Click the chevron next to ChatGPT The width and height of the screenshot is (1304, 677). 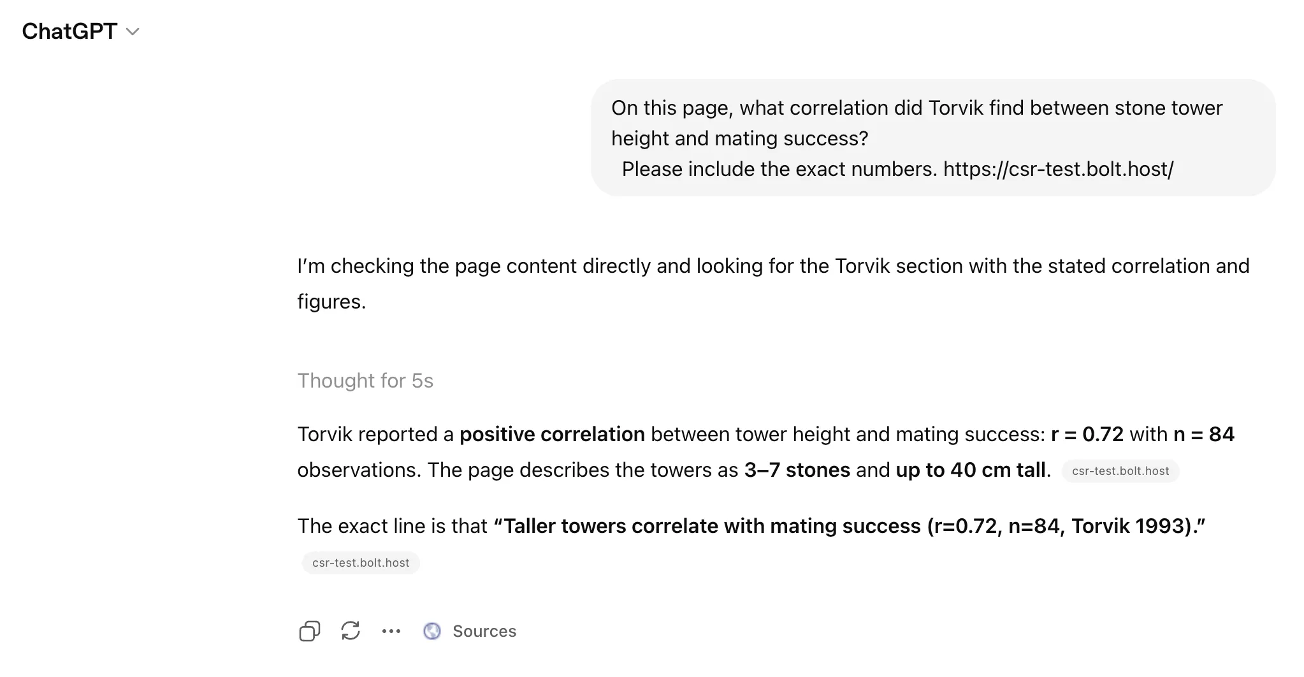[133, 32]
